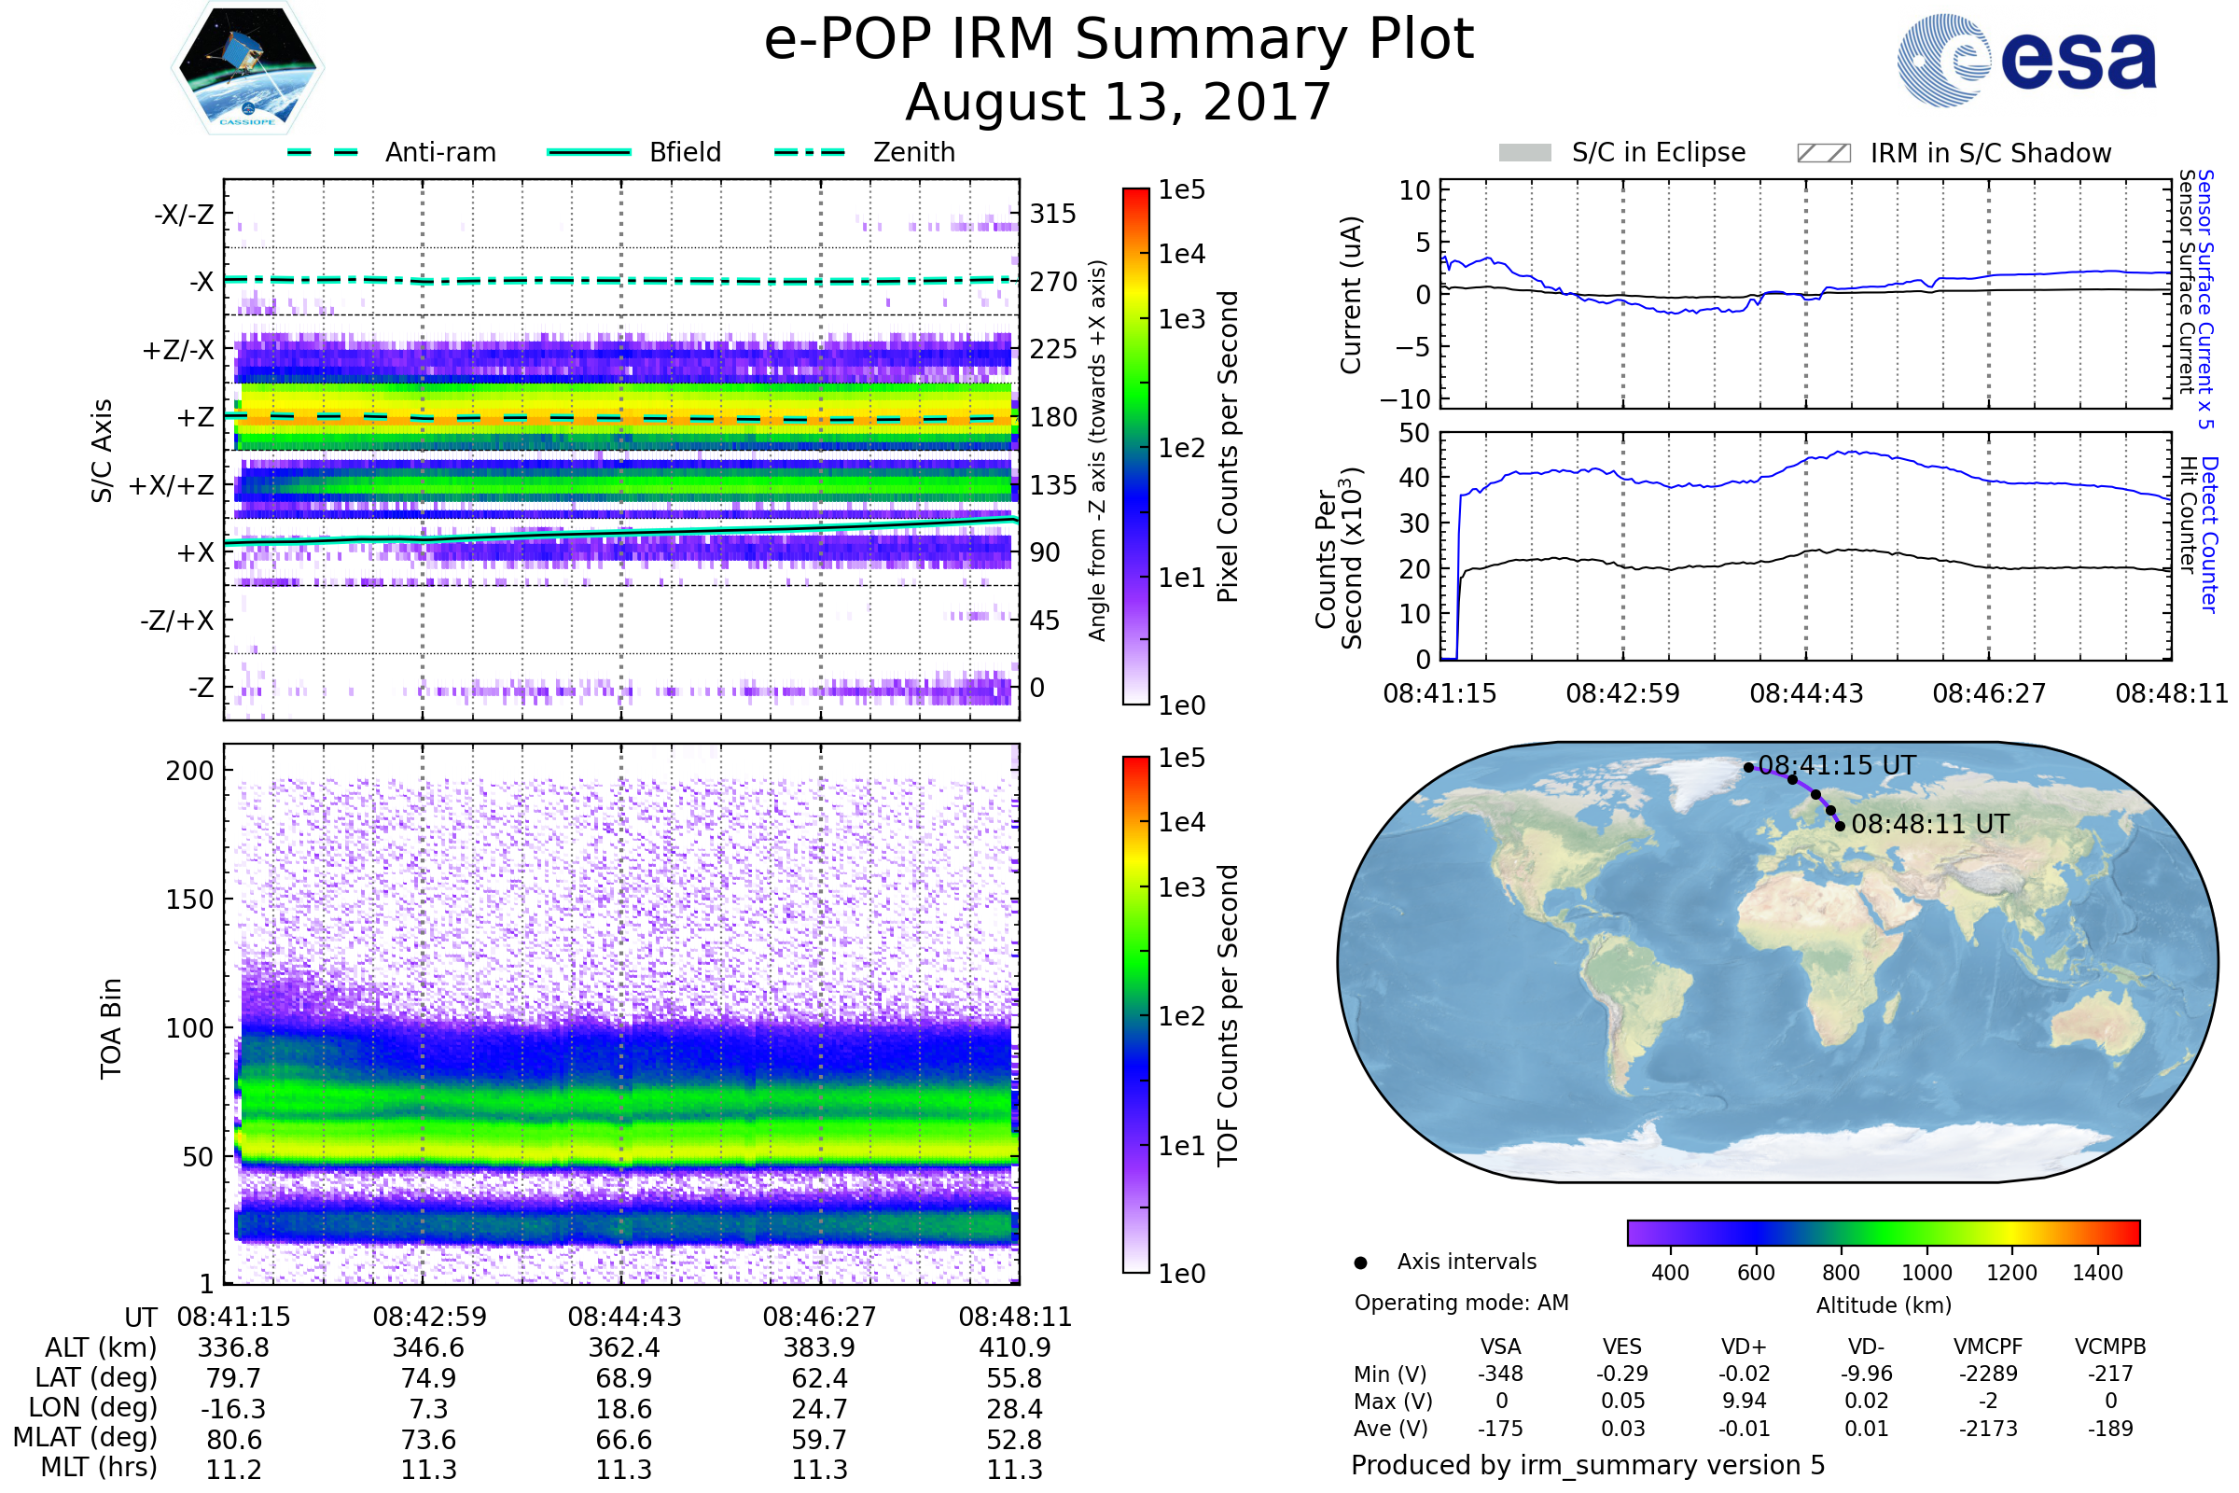
Task: Click the Operating mode: AM label
Action: click(1461, 1303)
